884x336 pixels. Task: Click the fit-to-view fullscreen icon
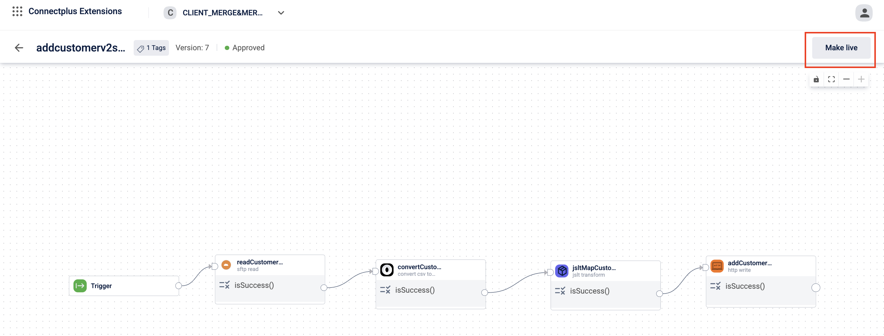coord(831,79)
